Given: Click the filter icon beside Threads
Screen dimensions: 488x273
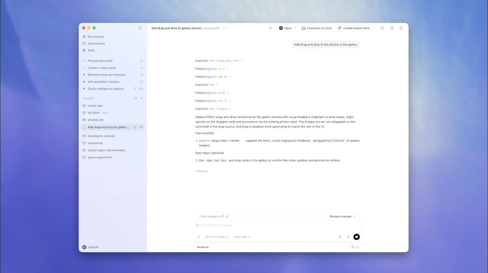Looking at the screenshot, I should (142, 98).
